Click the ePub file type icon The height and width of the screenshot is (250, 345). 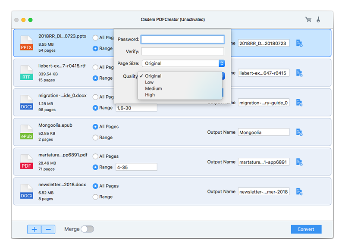pyautogui.click(x=26, y=132)
